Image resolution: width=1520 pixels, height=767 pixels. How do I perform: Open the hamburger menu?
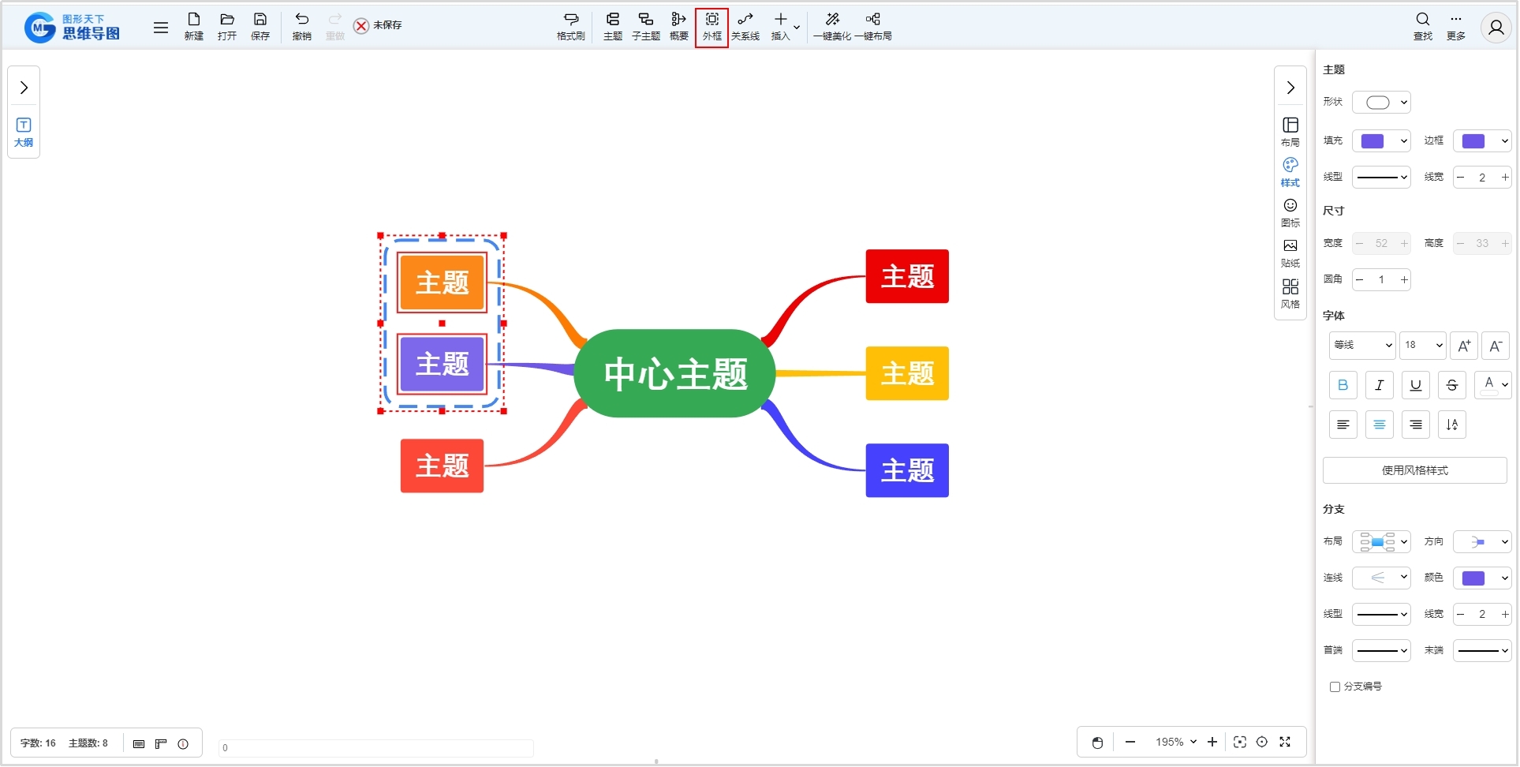[x=161, y=28]
